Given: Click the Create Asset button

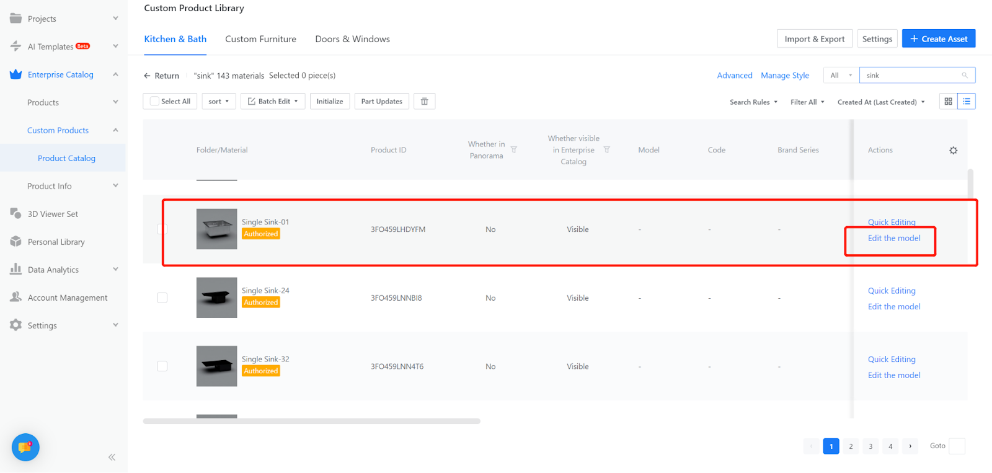Looking at the screenshot, I should (938, 39).
